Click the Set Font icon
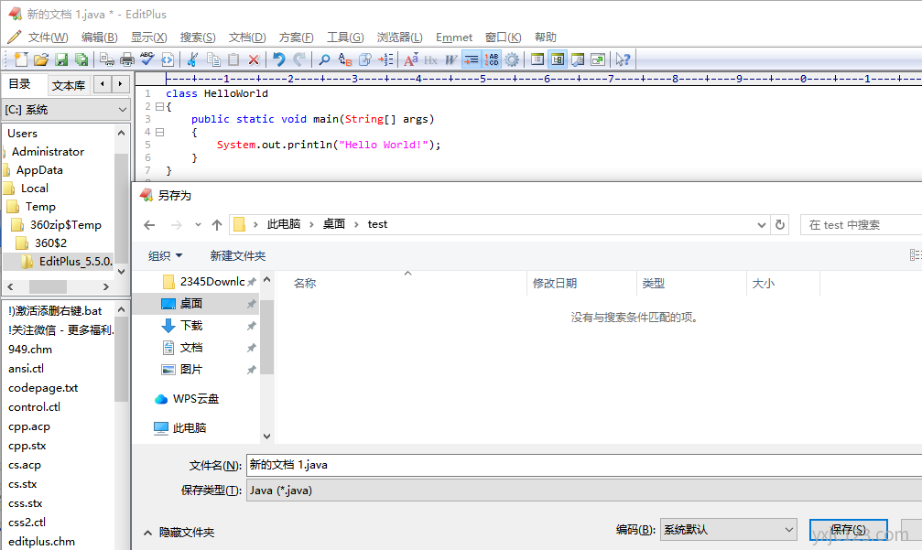The image size is (922, 550). (411, 59)
